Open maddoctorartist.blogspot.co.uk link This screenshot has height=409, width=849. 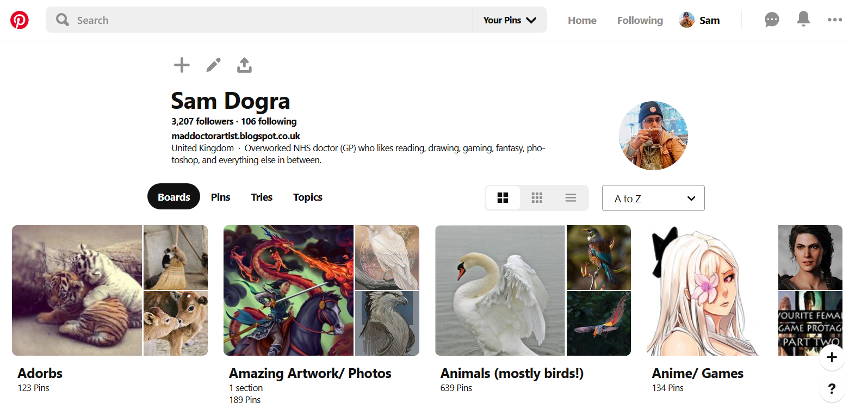236,136
